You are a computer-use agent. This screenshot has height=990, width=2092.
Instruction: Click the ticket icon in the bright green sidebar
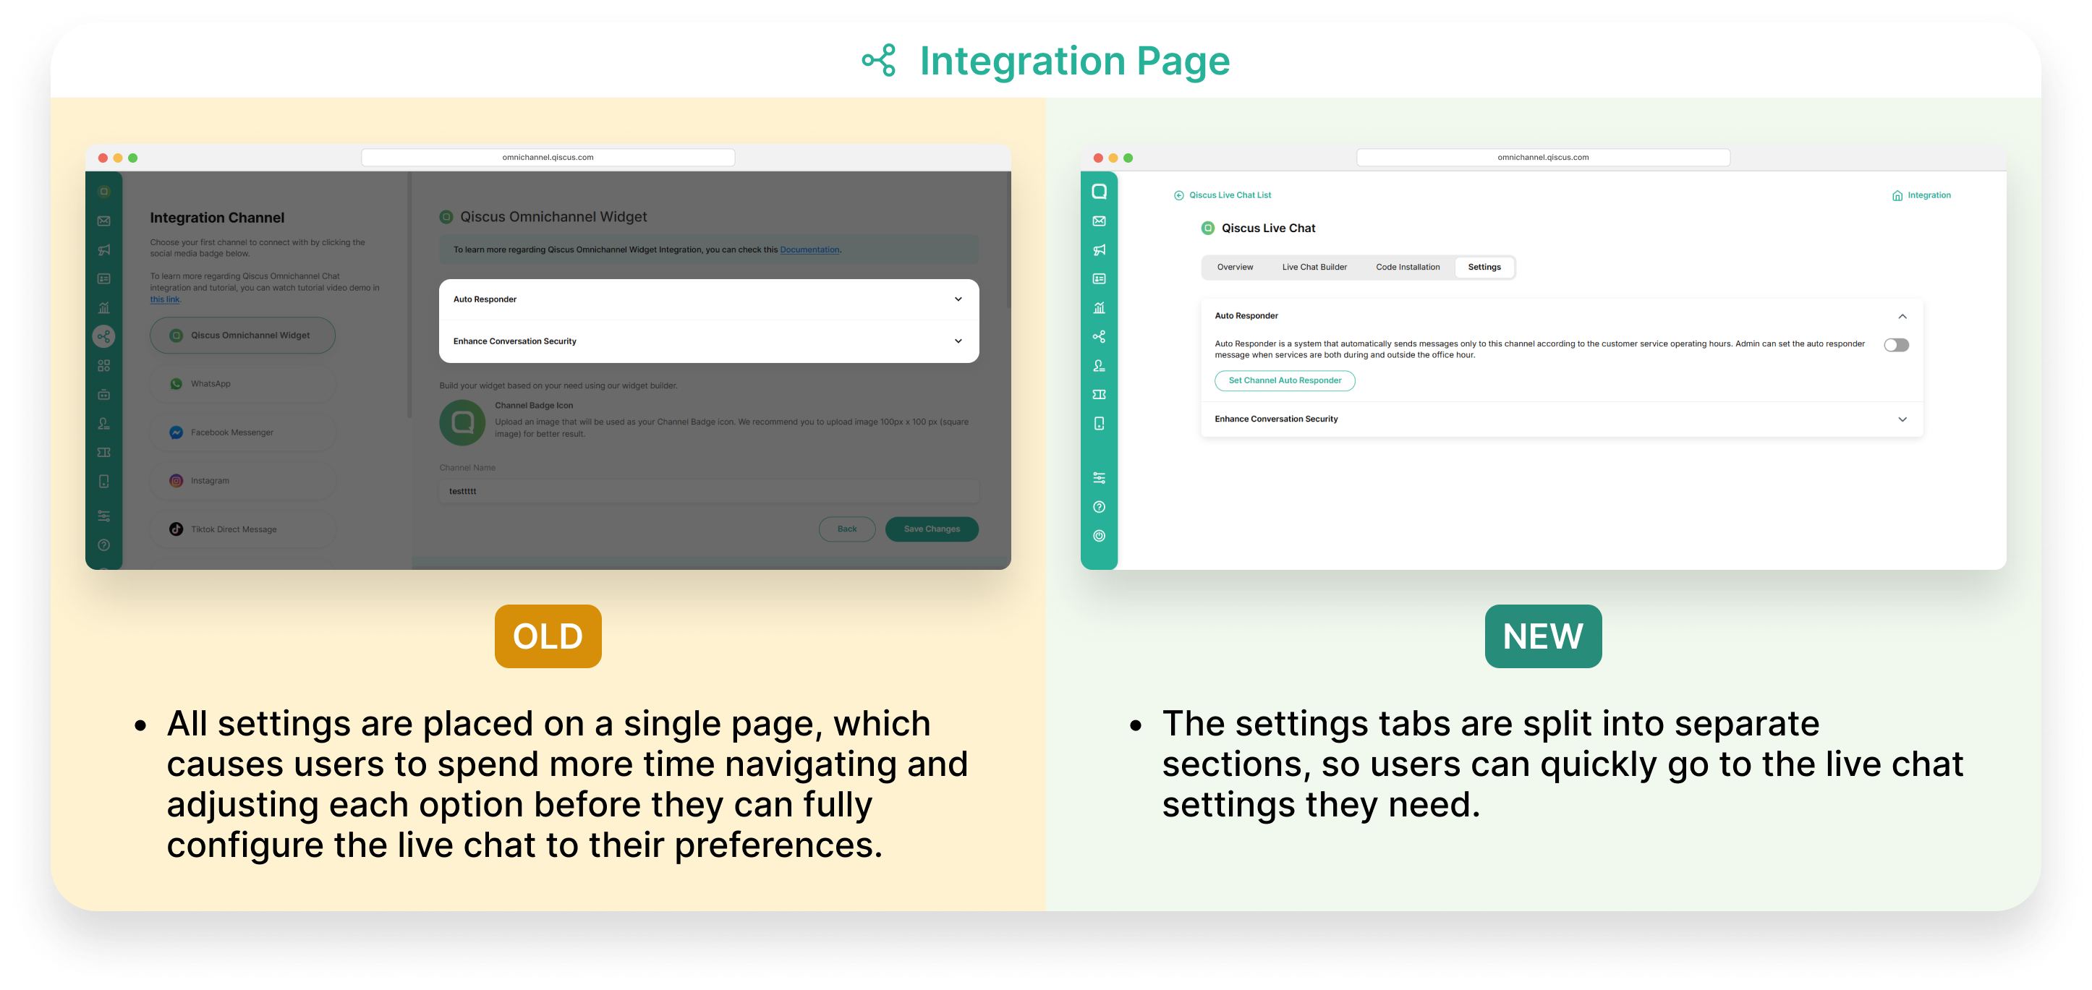coord(1099,395)
